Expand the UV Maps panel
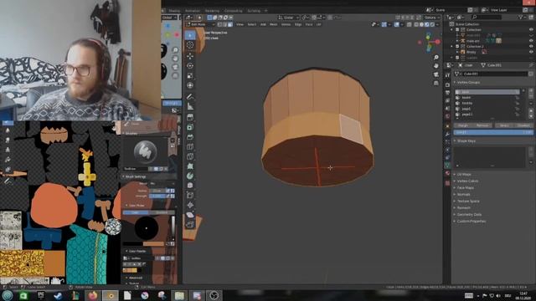 tap(463, 174)
